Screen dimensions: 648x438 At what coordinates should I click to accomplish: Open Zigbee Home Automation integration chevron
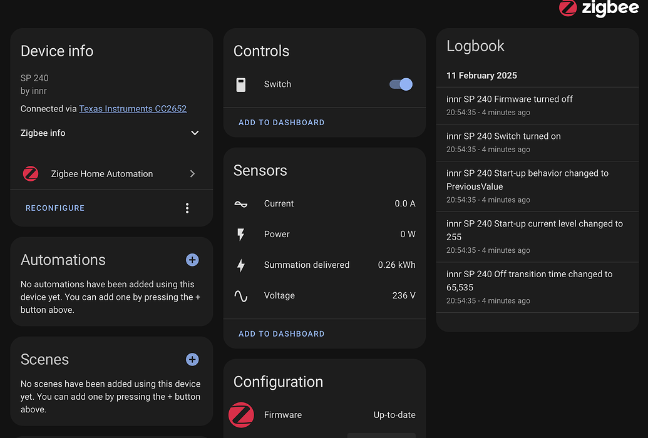192,174
